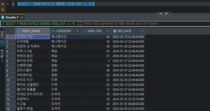Click the view count 70 cell
The image size is (210, 111).
(96, 94)
